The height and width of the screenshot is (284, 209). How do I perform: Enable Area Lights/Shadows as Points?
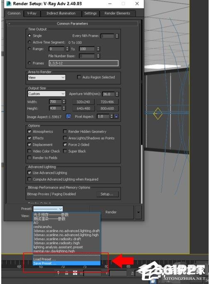click(65, 138)
